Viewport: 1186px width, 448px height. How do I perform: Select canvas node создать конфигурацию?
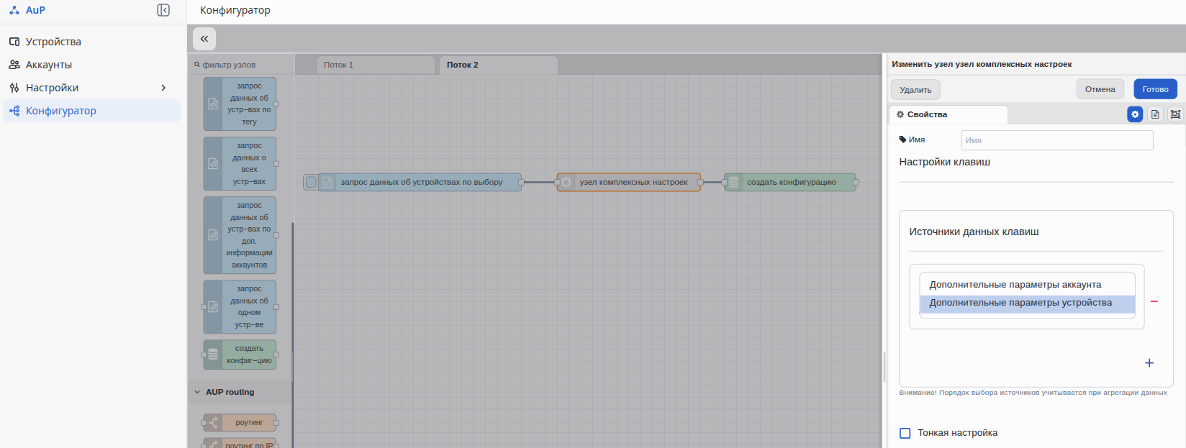coord(790,183)
